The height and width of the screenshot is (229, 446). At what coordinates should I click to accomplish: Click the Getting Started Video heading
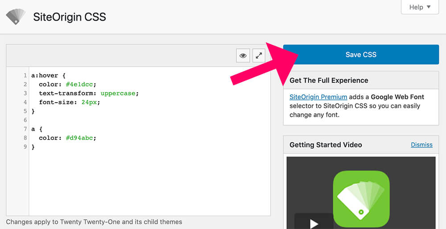point(326,145)
